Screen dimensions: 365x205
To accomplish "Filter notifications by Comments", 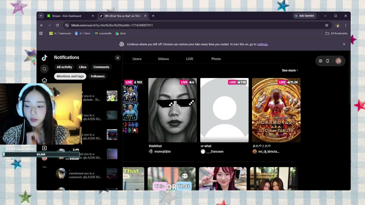I will (x=101, y=67).
